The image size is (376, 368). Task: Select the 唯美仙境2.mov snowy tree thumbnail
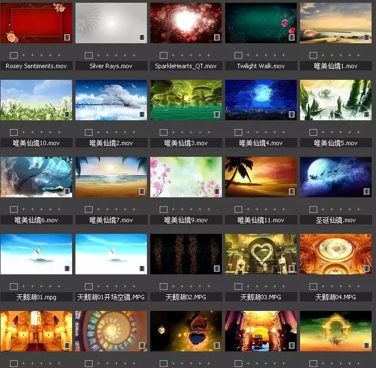pyautogui.click(x=111, y=100)
